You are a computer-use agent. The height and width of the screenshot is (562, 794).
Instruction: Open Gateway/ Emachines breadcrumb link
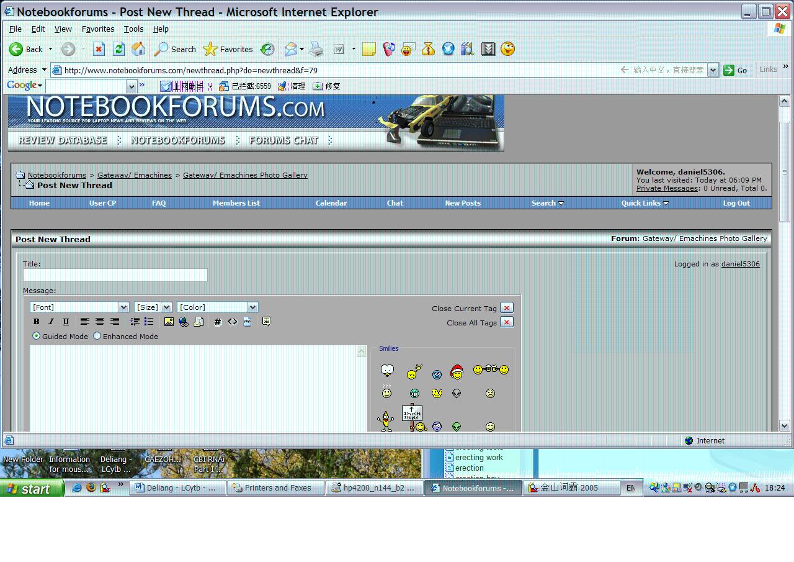[135, 175]
